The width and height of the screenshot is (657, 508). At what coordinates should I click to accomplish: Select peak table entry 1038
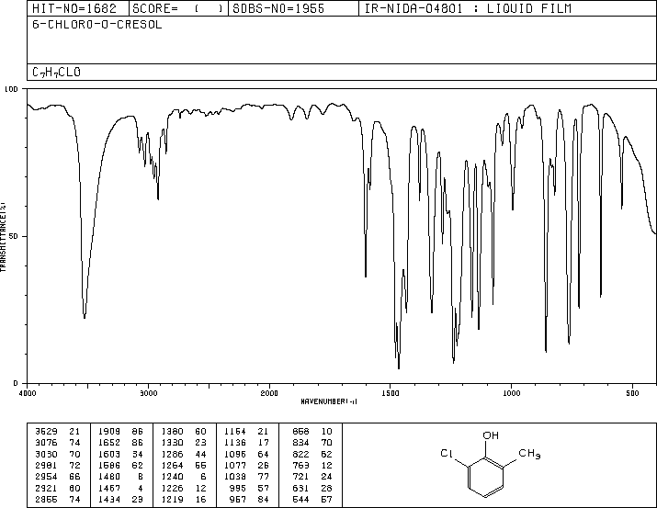click(235, 477)
